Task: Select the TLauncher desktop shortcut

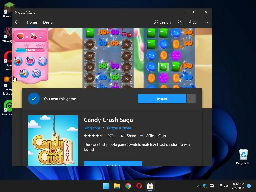Action: coord(7,10)
